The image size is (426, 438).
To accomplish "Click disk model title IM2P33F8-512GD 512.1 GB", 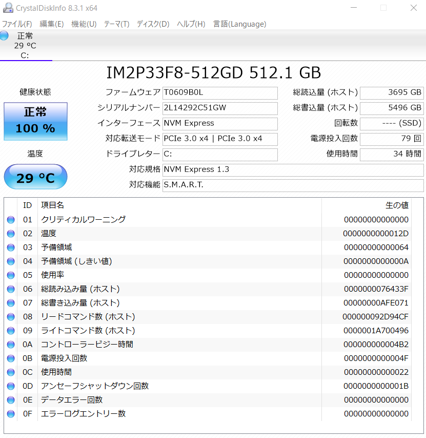I will pyautogui.click(x=214, y=73).
